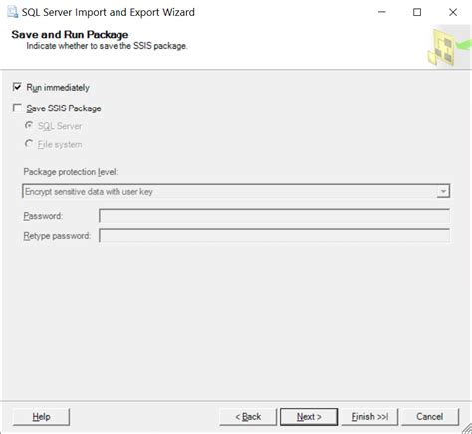The height and width of the screenshot is (434, 472).
Task: Maximize the wizard window
Action: pyautogui.click(x=417, y=12)
